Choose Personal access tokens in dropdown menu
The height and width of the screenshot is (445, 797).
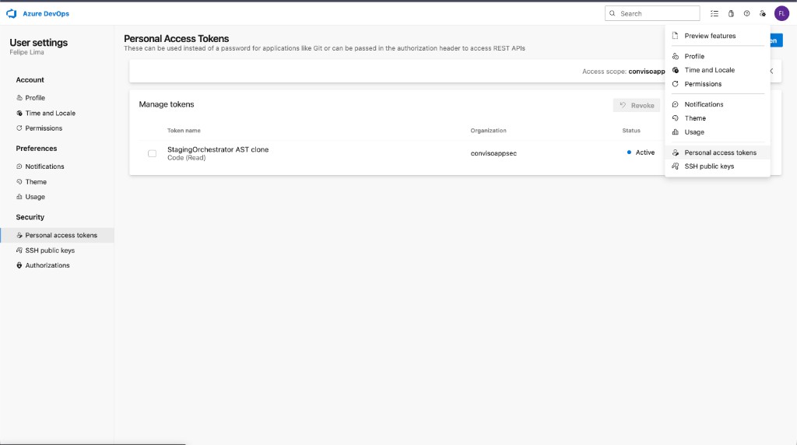click(717, 152)
